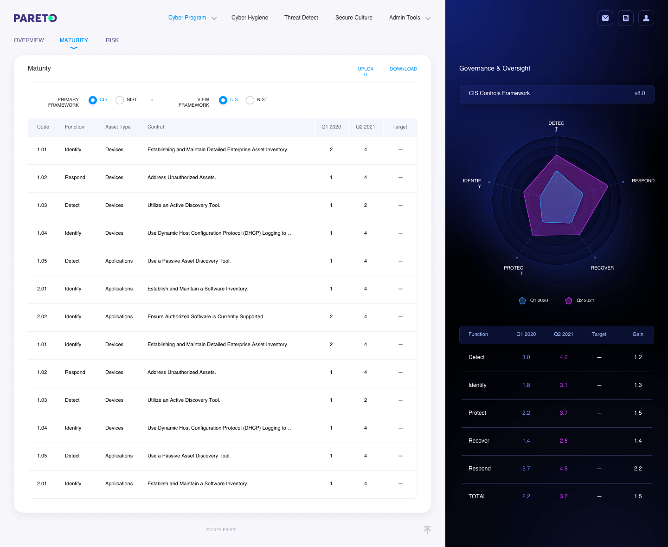Screen dimensions: 668x547
Task: Click the Upload link
Action: (366, 71)
